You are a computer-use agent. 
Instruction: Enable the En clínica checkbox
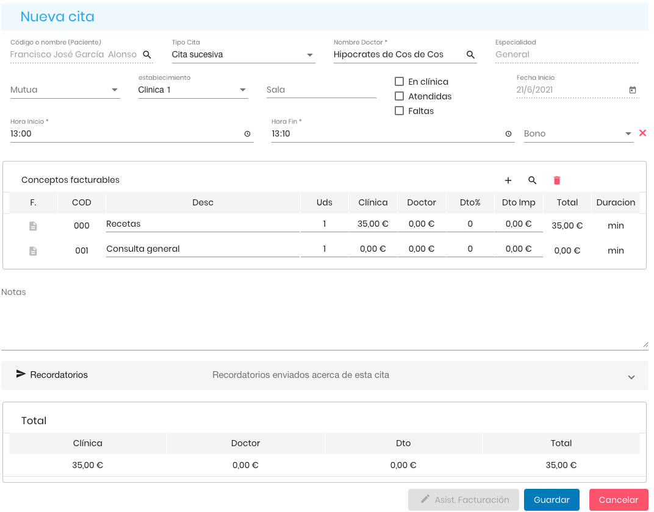[x=400, y=82]
